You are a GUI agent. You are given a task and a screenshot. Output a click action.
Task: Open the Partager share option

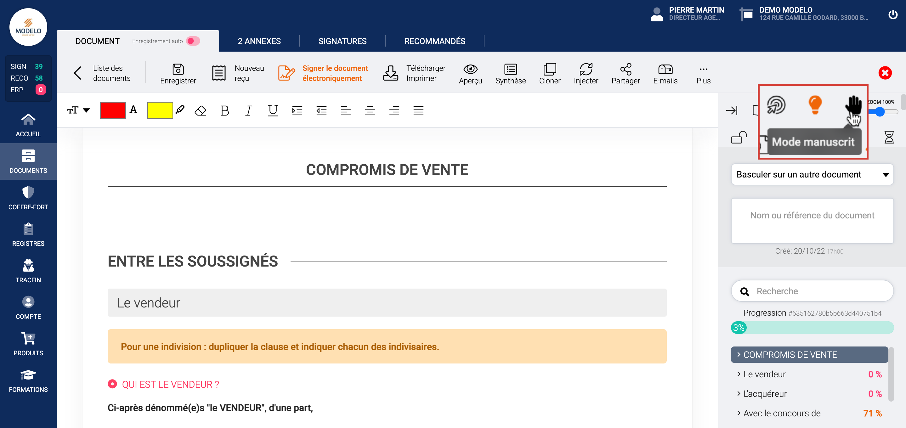tap(625, 69)
